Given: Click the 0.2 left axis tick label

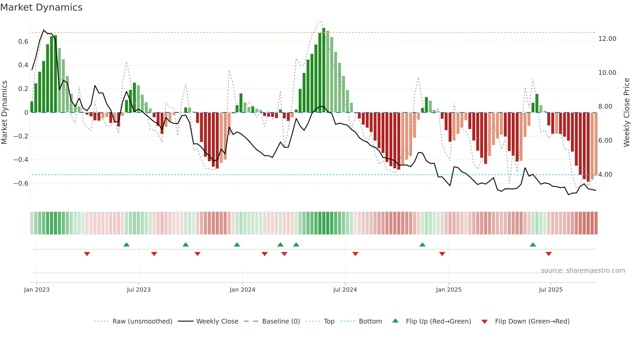Looking at the screenshot, I should click(x=23, y=89).
